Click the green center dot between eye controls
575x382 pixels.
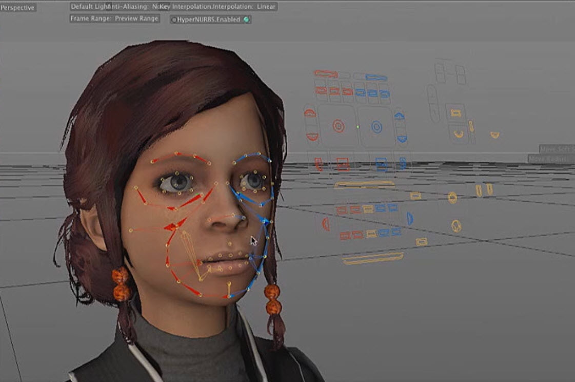pos(358,126)
